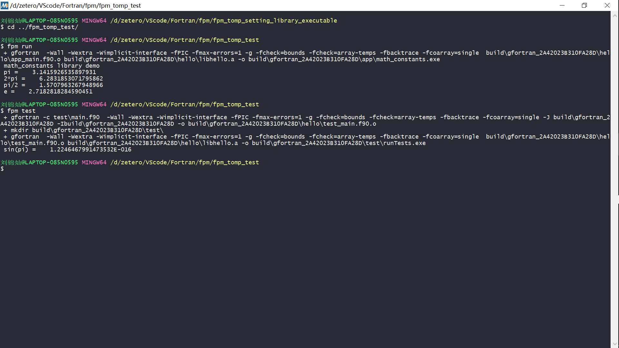Click the 'fpm test' command text
The width and height of the screenshot is (619, 348).
pos(21,111)
